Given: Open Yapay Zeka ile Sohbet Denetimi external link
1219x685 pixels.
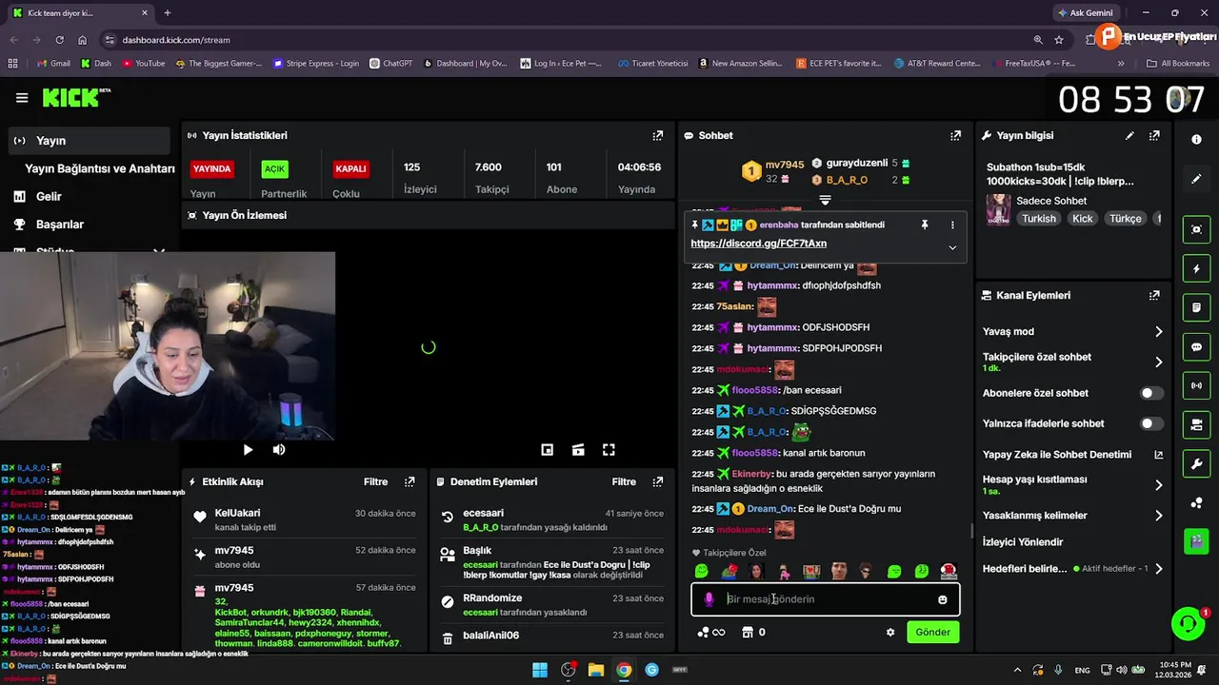Looking at the screenshot, I should (1159, 455).
